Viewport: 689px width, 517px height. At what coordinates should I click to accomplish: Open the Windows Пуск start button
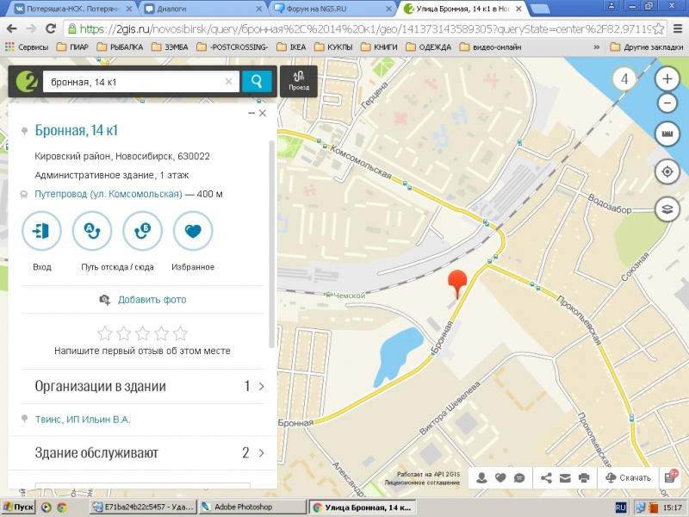pos(18,507)
